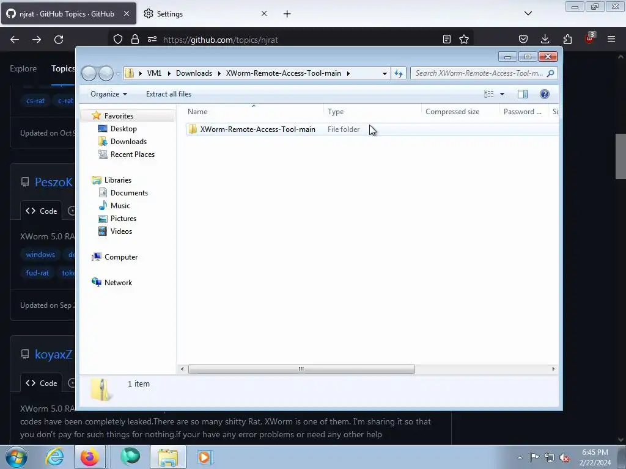Open Music library
The height and width of the screenshot is (469, 626).
tap(120, 206)
